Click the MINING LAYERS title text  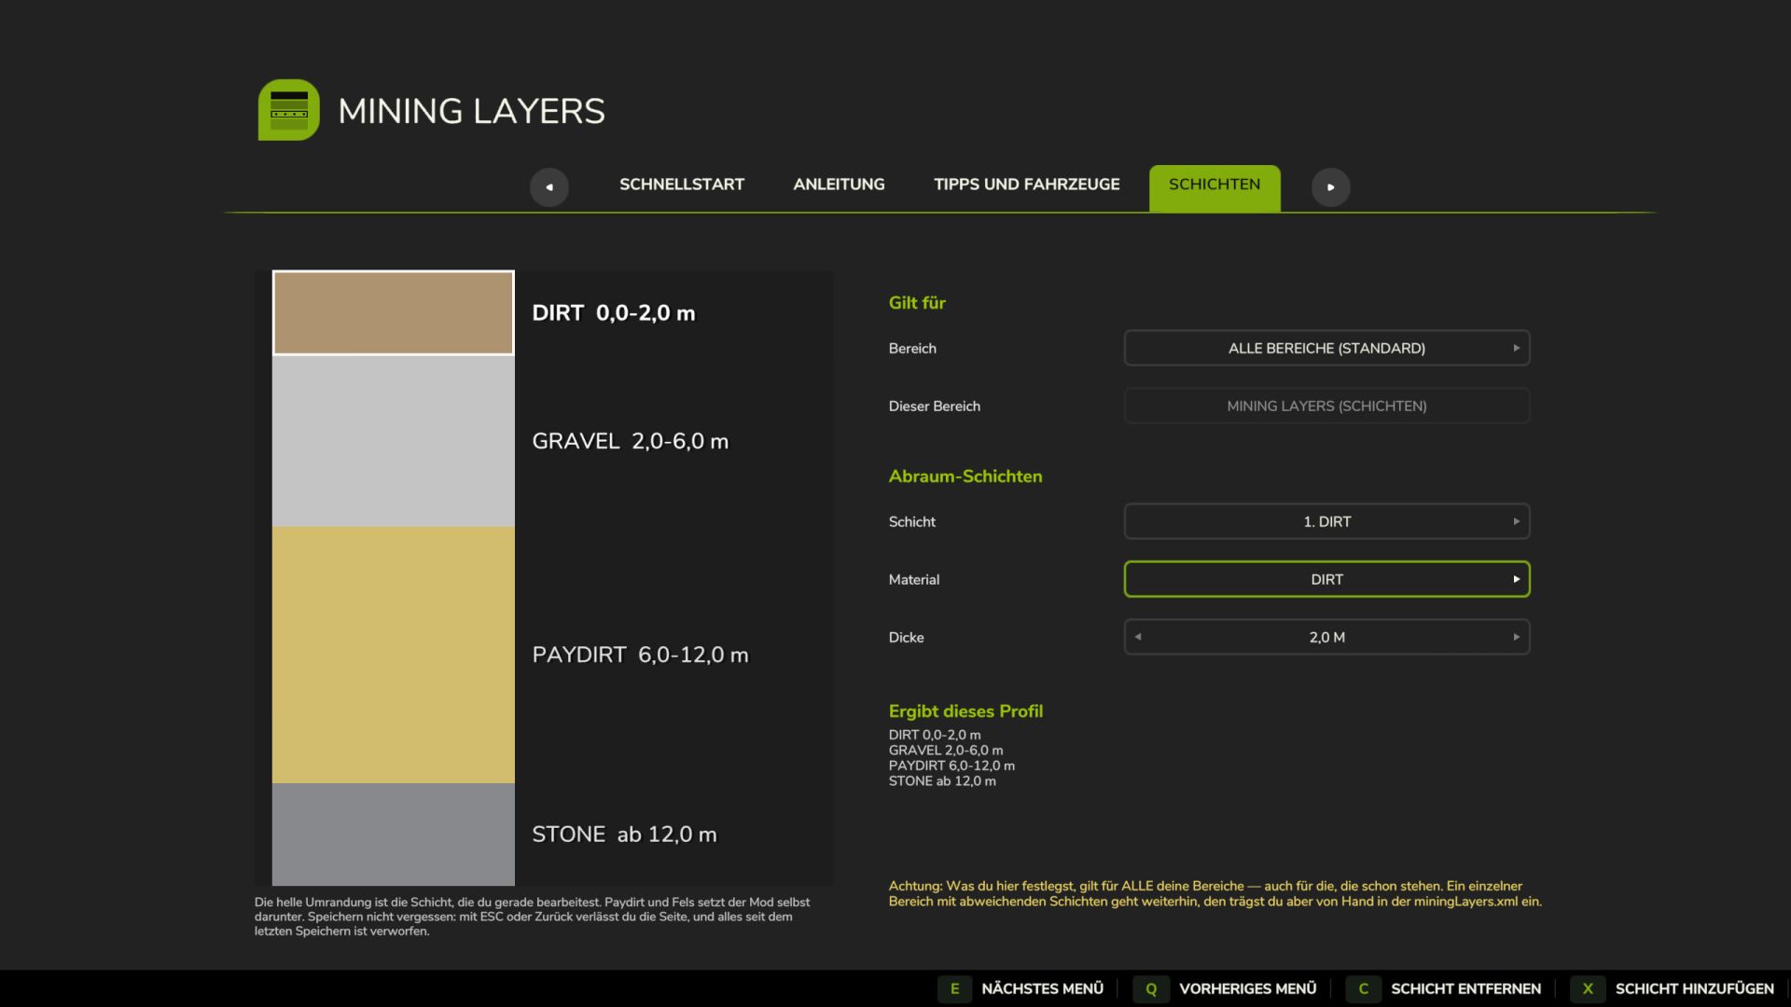tap(471, 111)
